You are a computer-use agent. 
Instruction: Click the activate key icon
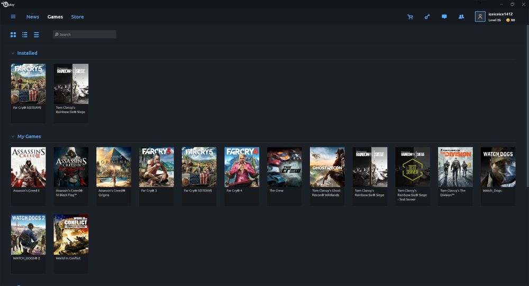pos(427,16)
